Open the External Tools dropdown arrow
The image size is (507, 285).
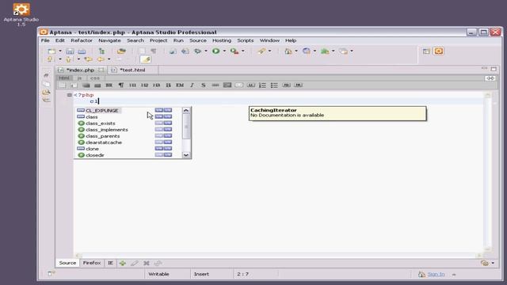243,51
